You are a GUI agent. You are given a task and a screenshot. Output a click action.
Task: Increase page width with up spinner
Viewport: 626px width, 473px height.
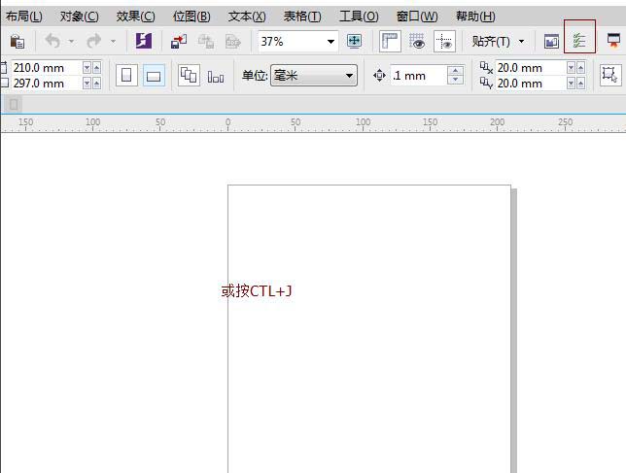(96, 68)
